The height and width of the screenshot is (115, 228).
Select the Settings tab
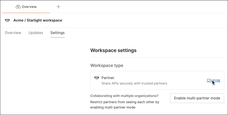click(x=58, y=33)
